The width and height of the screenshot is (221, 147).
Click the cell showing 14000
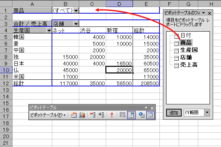(x=146, y=37)
